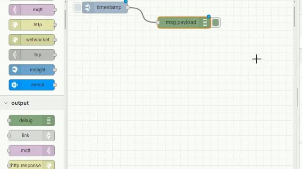Collapse the output palette category

click(x=6, y=103)
